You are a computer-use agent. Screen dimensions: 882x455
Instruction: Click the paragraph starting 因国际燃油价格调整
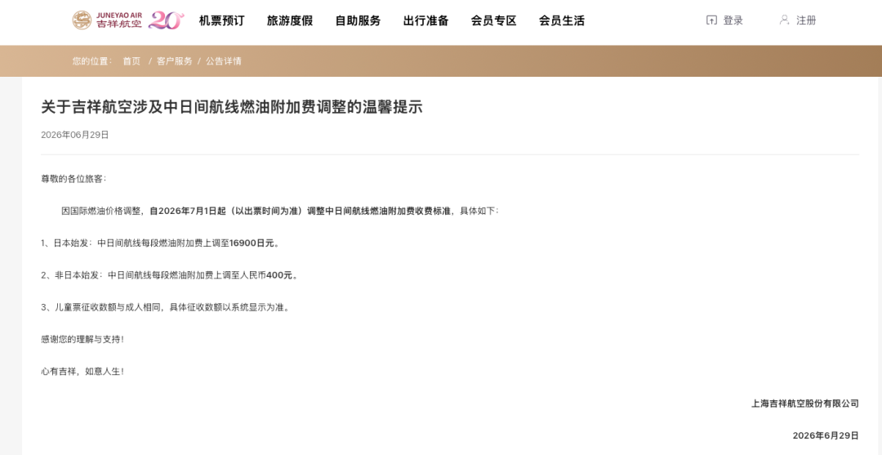coord(279,211)
